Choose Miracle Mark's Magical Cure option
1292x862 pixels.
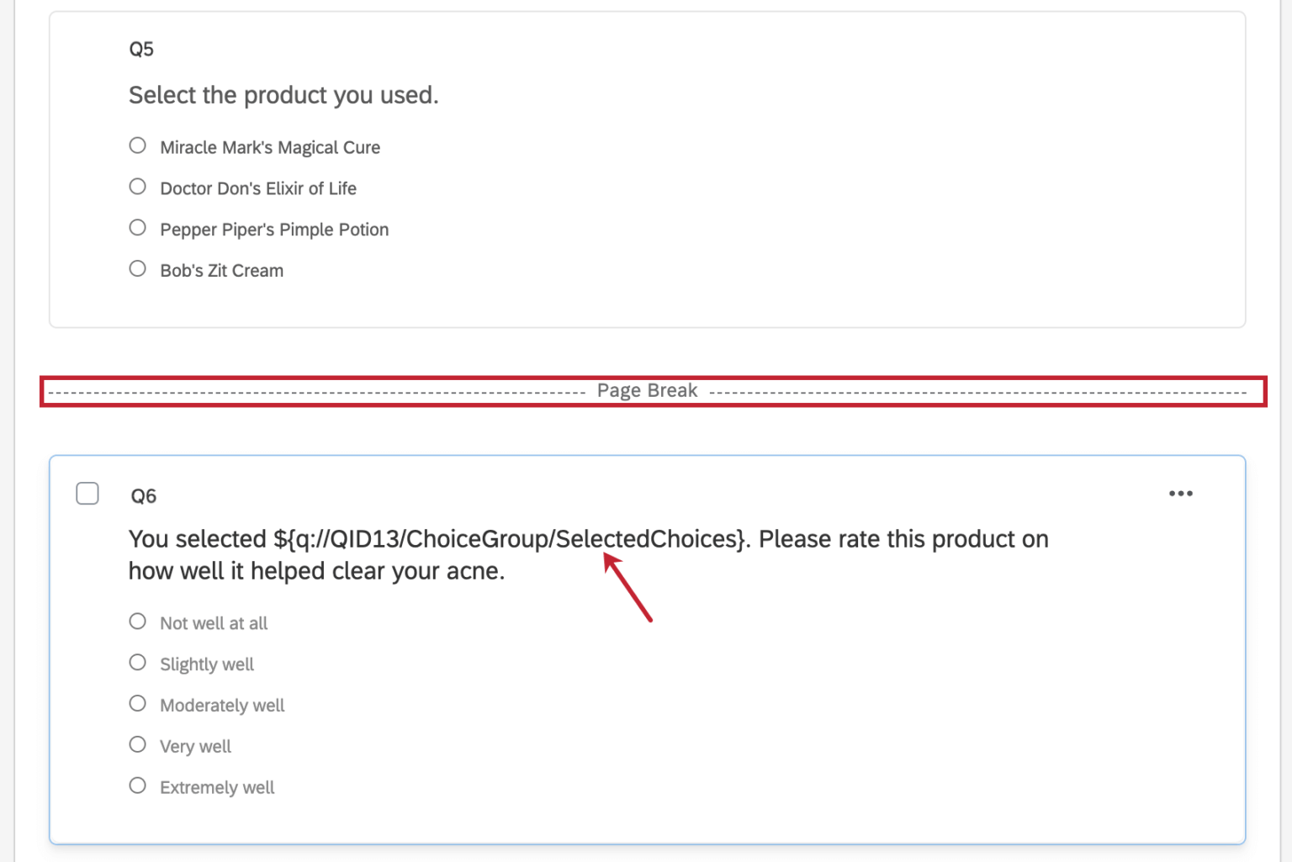137,145
